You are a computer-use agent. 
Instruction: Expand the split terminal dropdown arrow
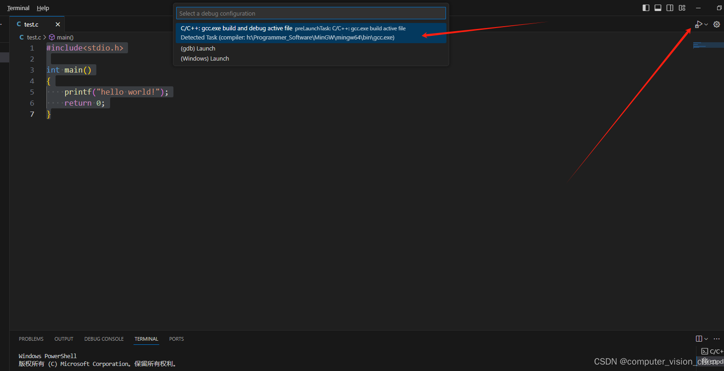coord(706,339)
